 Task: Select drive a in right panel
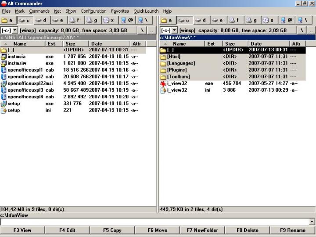tap(167, 20)
